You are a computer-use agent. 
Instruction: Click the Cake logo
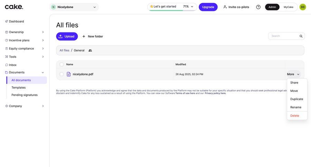[14, 7]
